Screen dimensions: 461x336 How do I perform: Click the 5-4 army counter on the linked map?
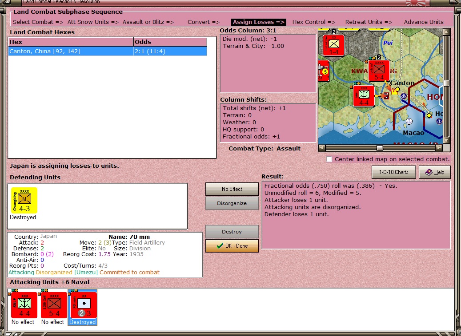click(x=379, y=71)
